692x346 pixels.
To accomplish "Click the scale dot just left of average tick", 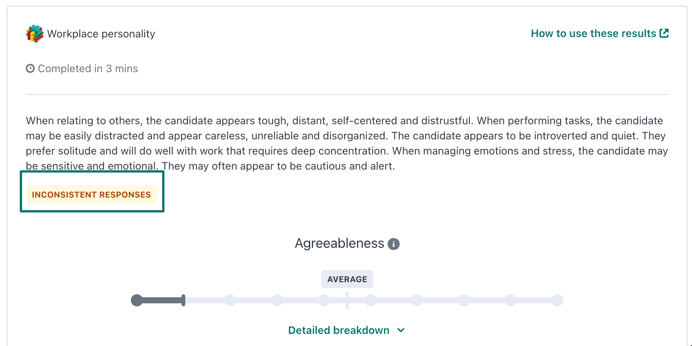I will [324, 300].
